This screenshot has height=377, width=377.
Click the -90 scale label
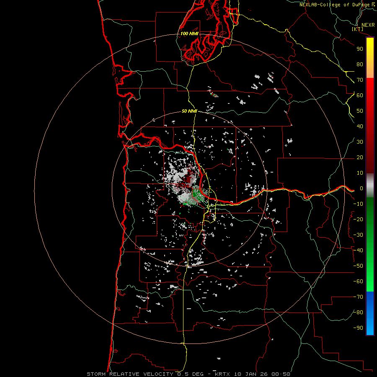(x=358, y=328)
